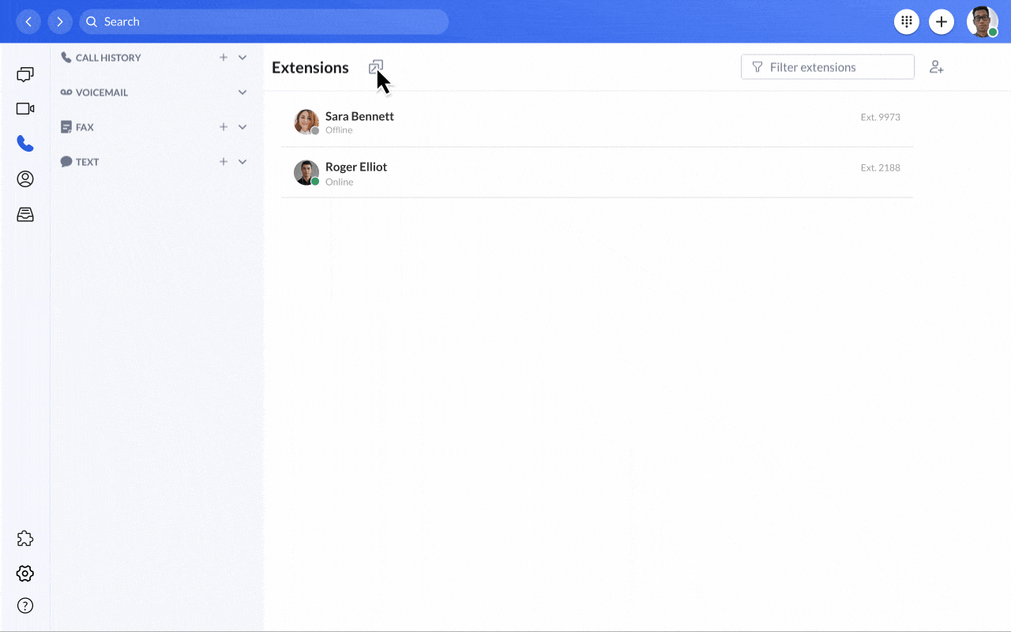Viewport: 1011px width, 632px height.
Task: Click the pop-out icon beside Extensions
Action: click(x=376, y=68)
